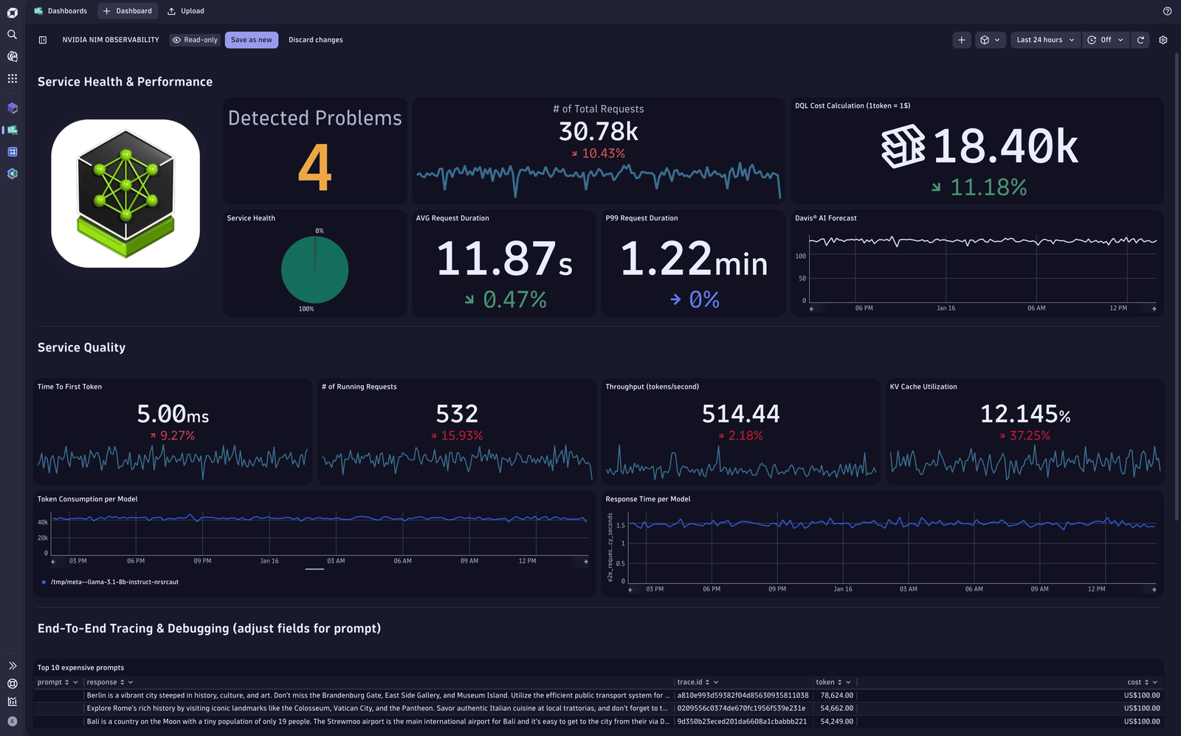
Task: Open the cost column dropdown chevron
Action: (x=1154, y=682)
